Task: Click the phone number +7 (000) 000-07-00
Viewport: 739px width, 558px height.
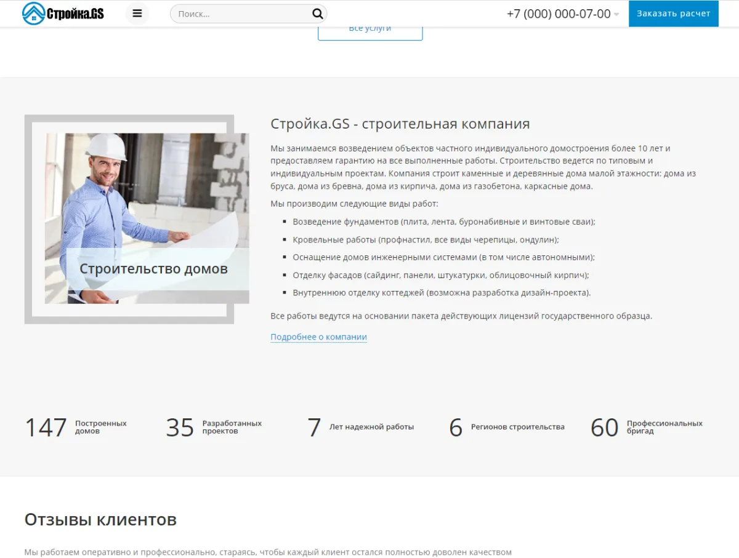Action: pos(558,14)
